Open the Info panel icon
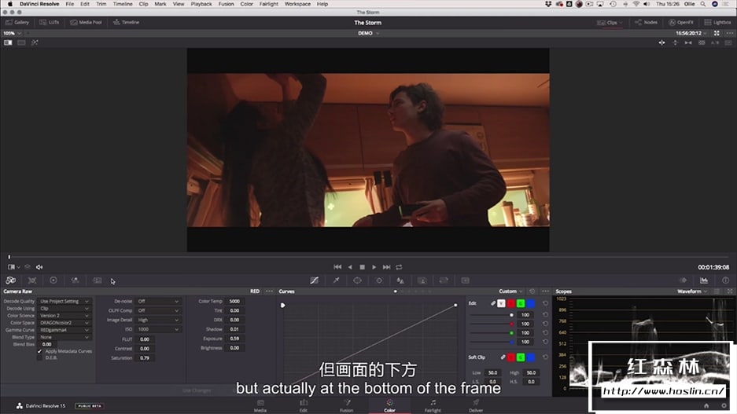Image resolution: width=737 pixels, height=414 pixels. [x=725, y=280]
